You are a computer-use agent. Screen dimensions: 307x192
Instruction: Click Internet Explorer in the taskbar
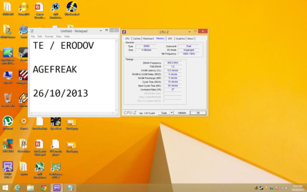click(x=17, y=187)
